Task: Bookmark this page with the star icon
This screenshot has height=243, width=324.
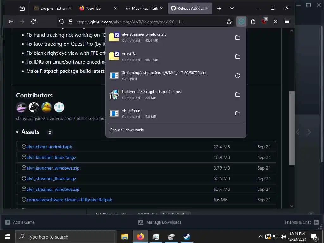Action: [229, 22]
